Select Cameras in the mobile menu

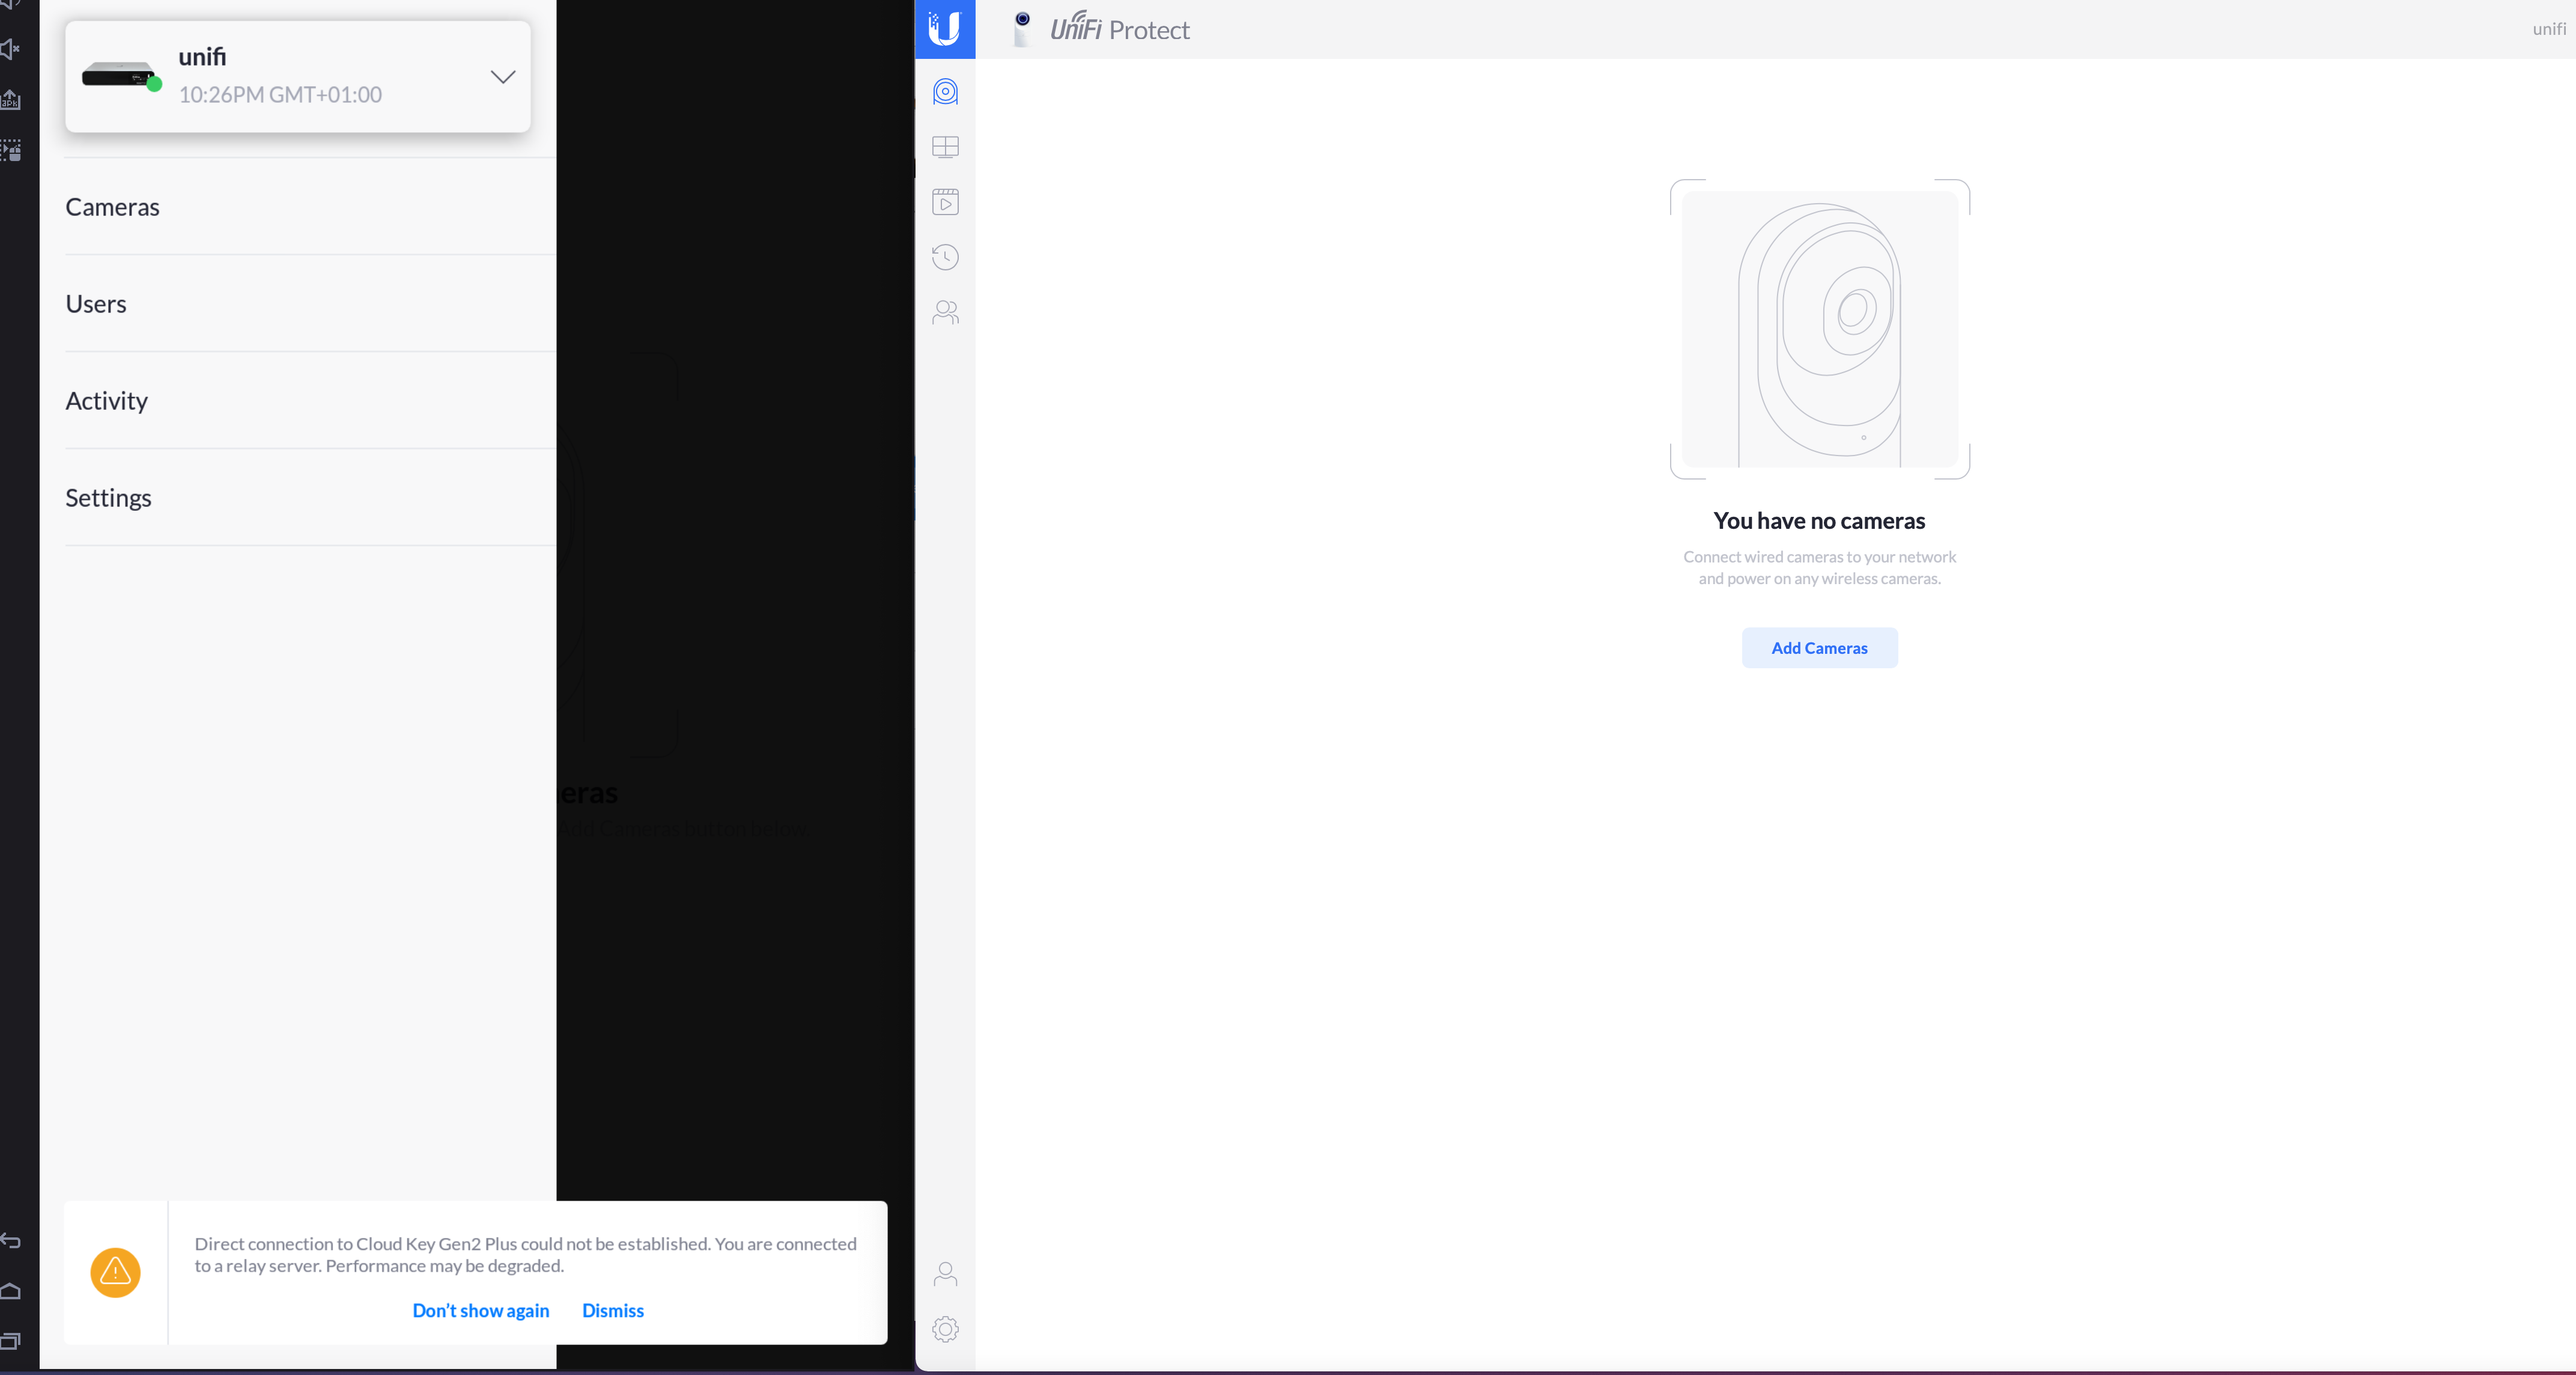(112, 207)
